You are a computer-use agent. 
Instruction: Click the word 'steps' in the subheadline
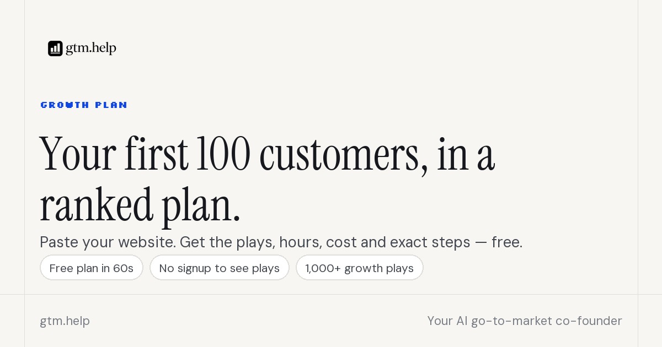451,242
